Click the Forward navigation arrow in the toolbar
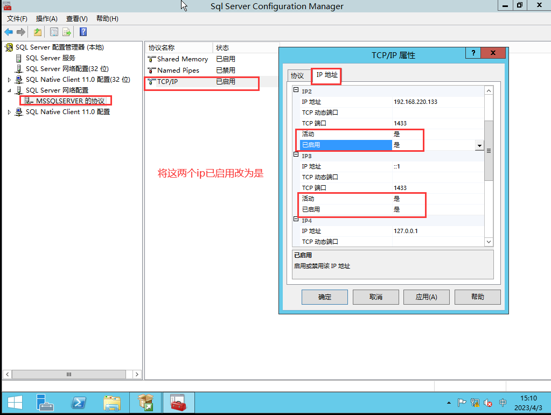Viewport: 551px width, 415px height. [x=20, y=32]
